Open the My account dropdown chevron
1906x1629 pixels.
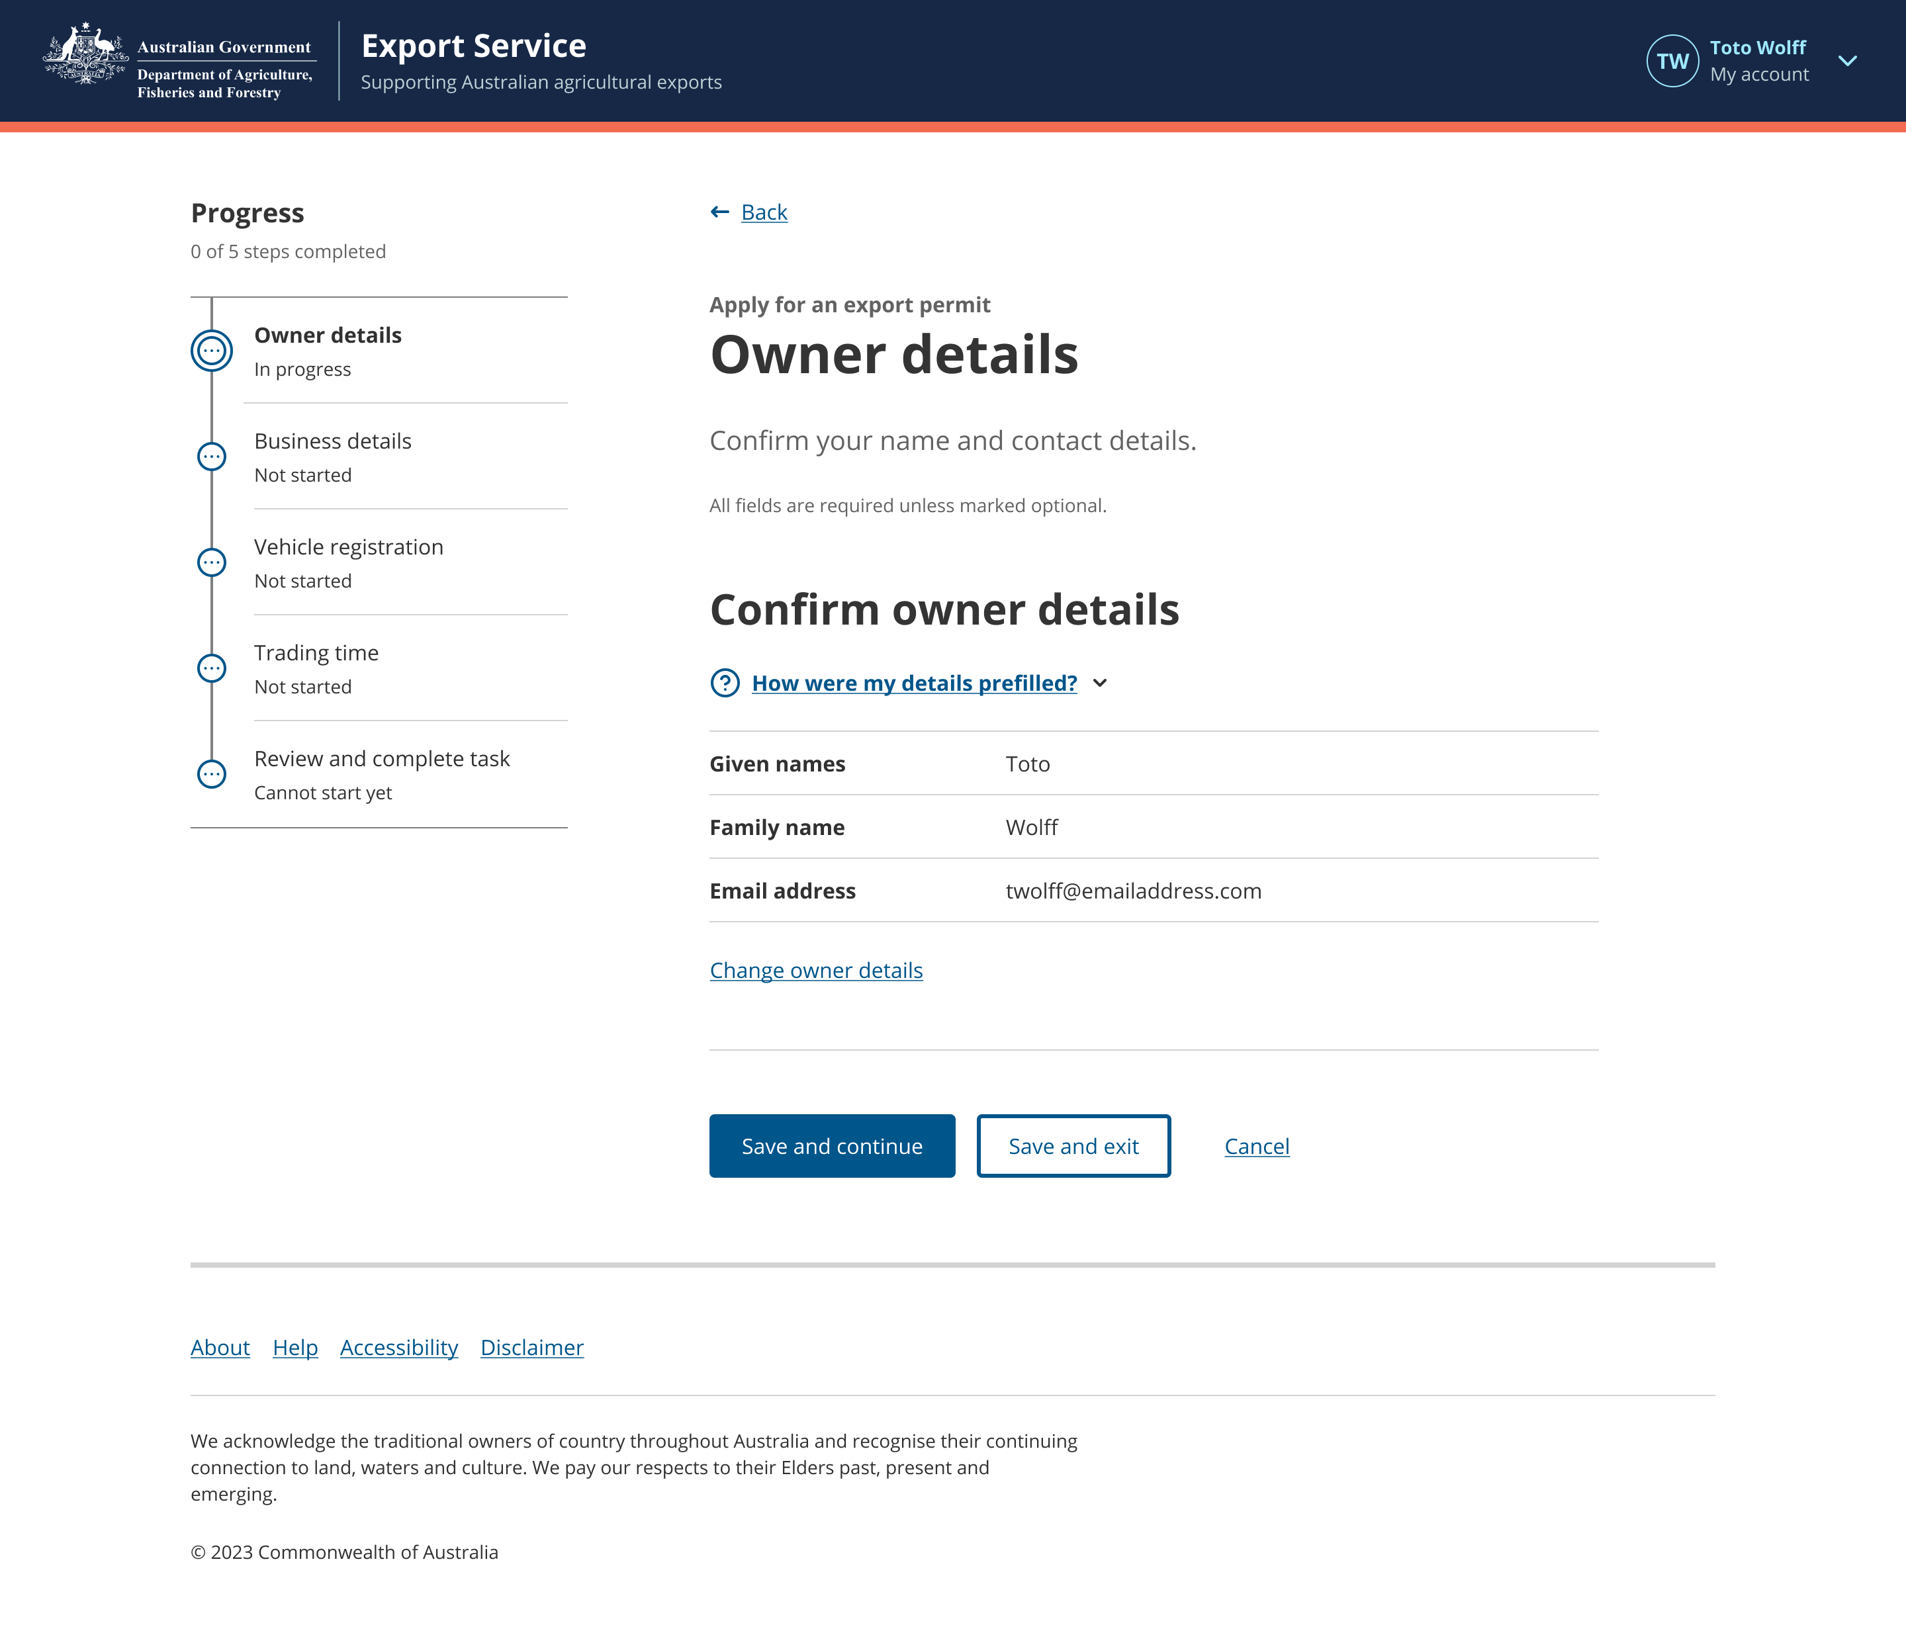tap(1847, 61)
